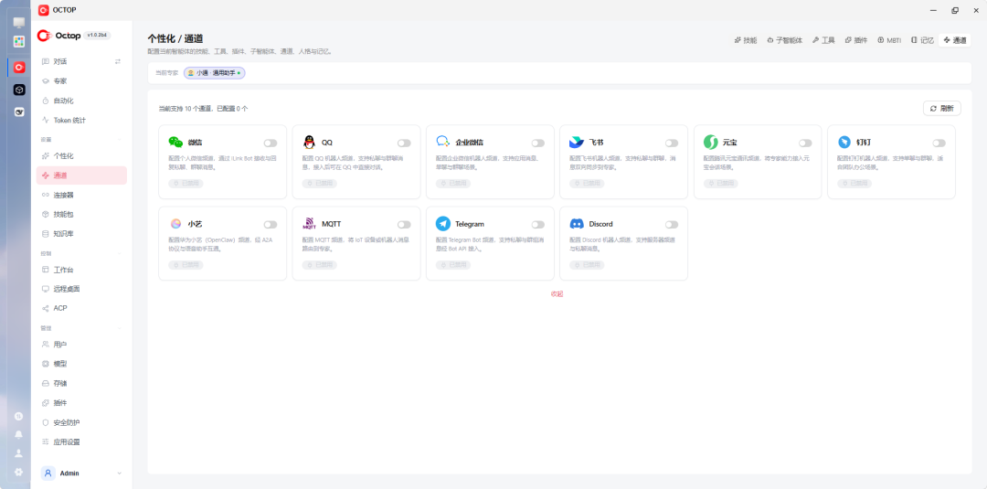Open 知识库 in the sidebar

click(x=81, y=234)
